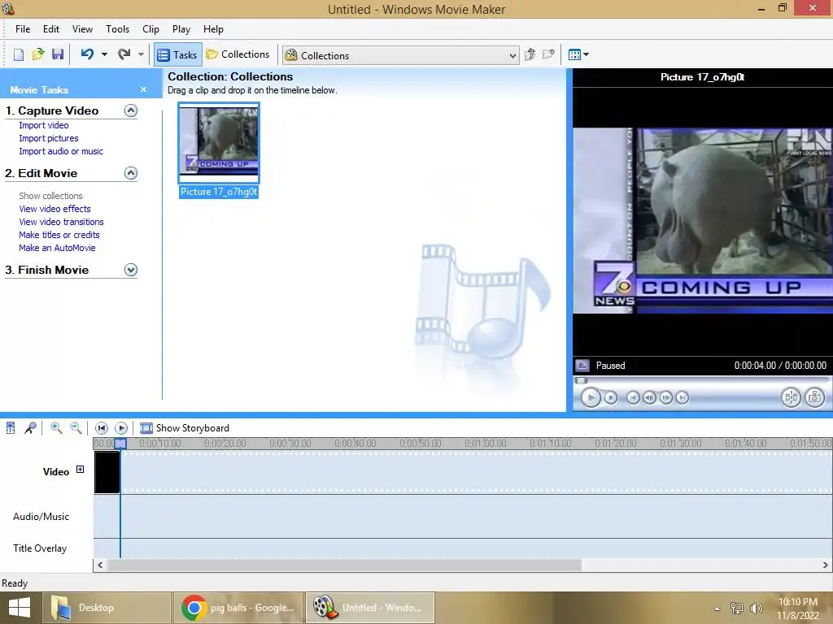Click the preview Forward button
This screenshot has height=624, width=833.
click(x=683, y=397)
